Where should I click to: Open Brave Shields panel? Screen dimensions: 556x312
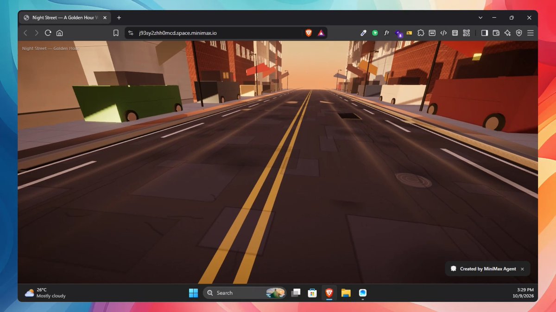309,33
